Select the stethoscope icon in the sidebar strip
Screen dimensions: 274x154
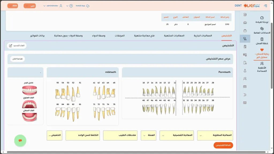tap(245, 39)
